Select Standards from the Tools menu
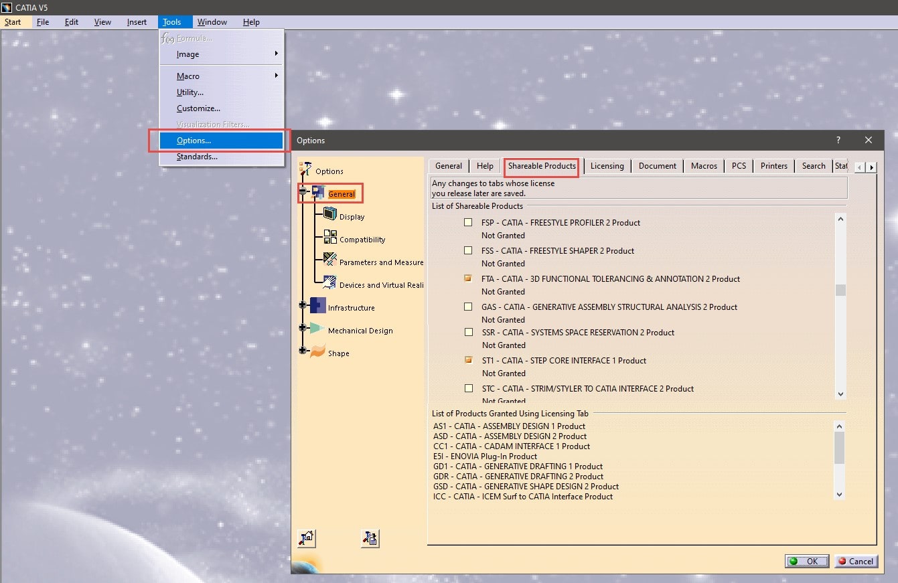The height and width of the screenshot is (583, 898). click(195, 156)
